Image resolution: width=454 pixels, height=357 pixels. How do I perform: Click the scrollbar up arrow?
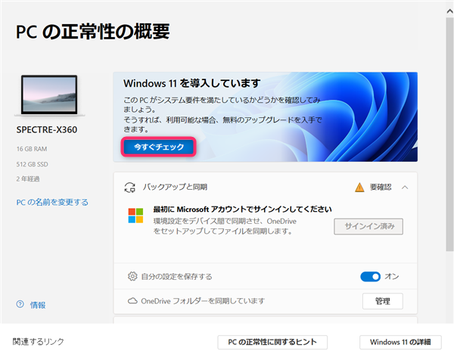coord(449,11)
